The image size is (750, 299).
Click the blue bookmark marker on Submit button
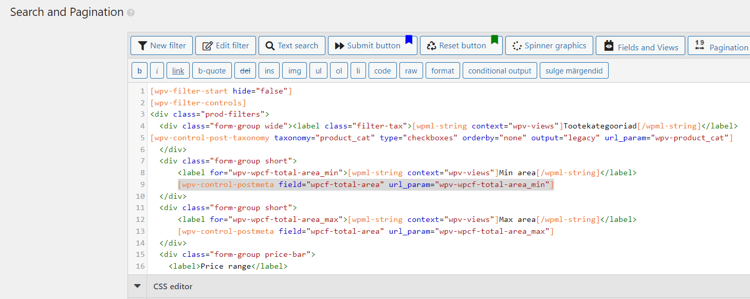point(409,40)
